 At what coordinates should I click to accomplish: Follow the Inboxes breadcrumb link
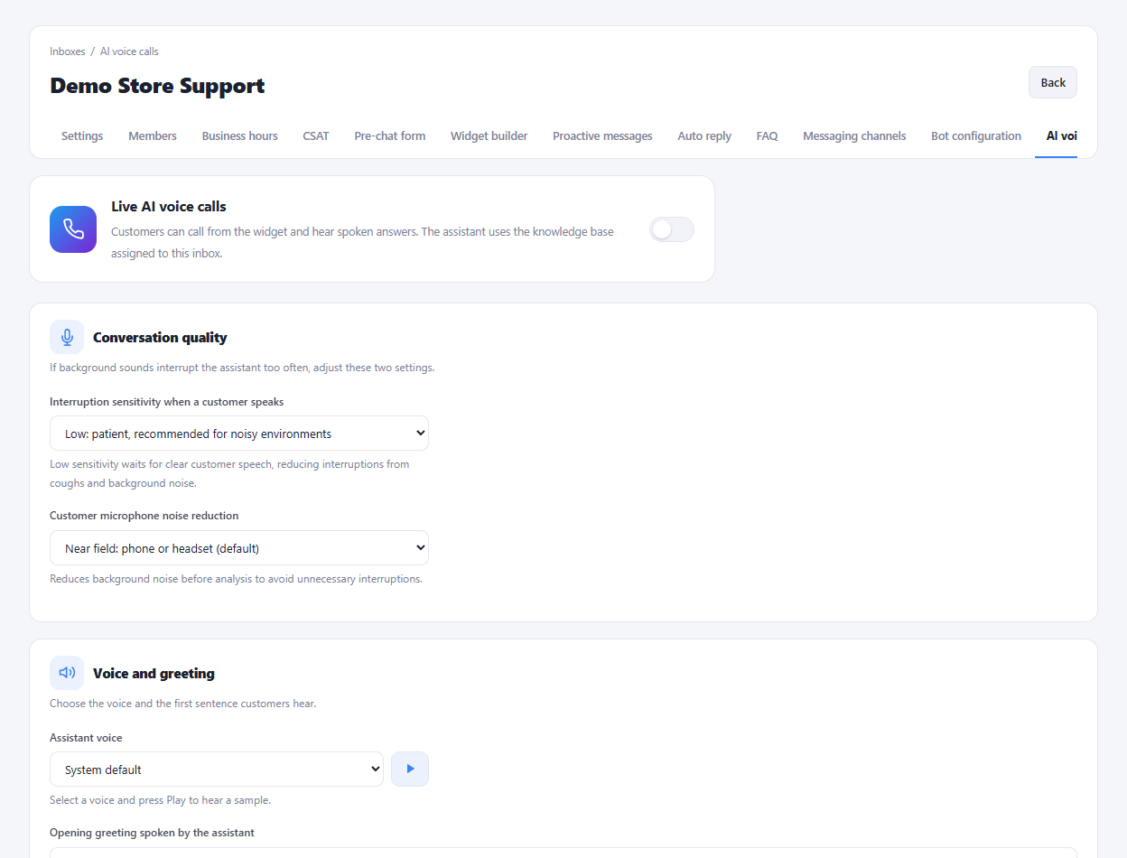coord(68,51)
